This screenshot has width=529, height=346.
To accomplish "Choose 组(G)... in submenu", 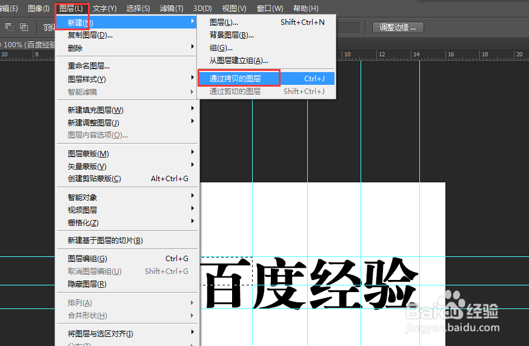I will tap(267, 48).
